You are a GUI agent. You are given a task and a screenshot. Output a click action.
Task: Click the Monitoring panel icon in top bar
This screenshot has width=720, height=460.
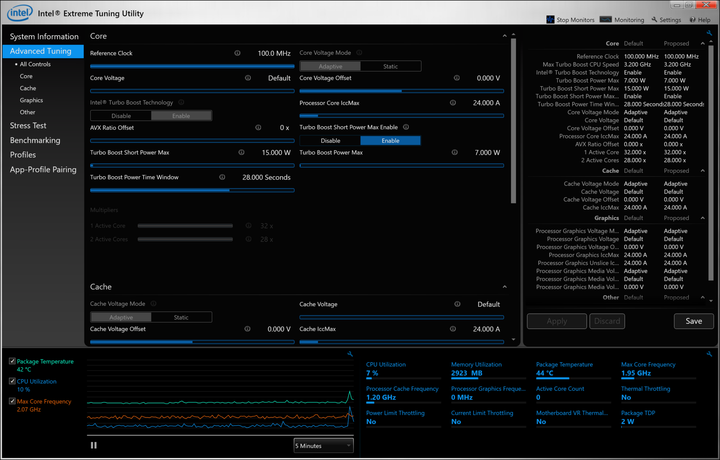[x=606, y=20]
